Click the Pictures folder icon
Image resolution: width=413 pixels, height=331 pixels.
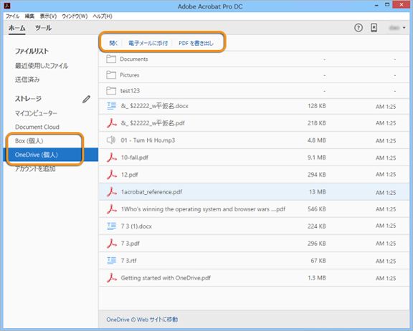click(111, 75)
